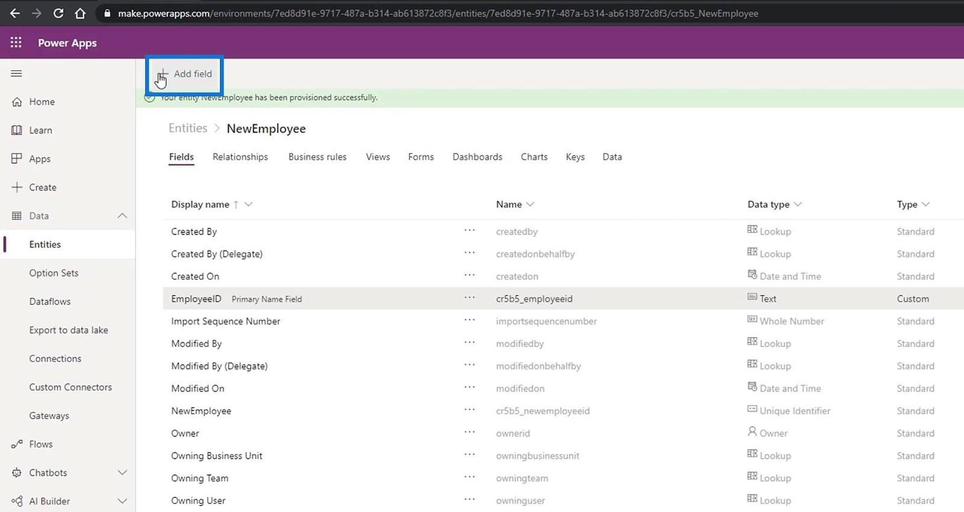Open more options for Owner row
Screen dimensions: 964x512
[x=469, y=432]
